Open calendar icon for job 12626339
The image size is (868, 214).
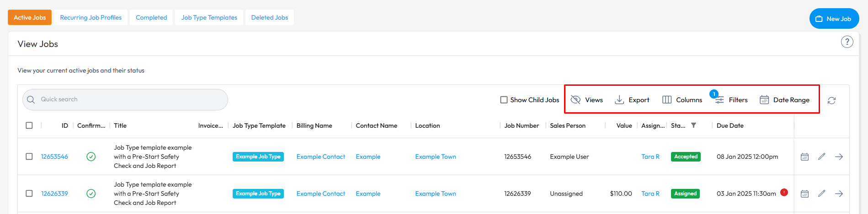pos(804,193)
